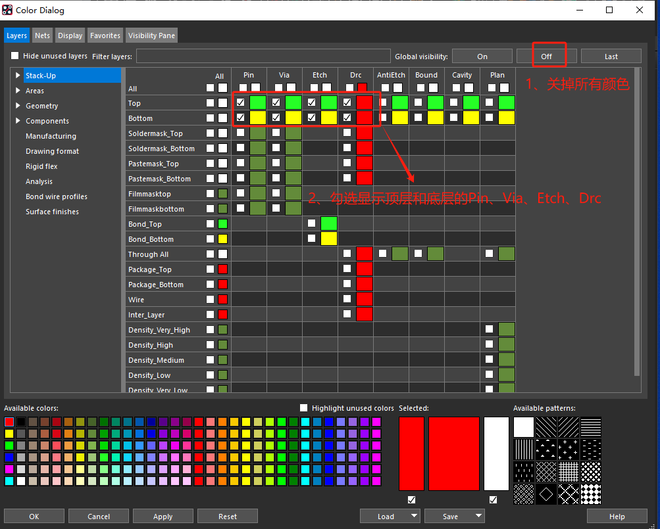Choose the horizontal lines pattern
Screen dimensions: 660x529
[590, 427]
